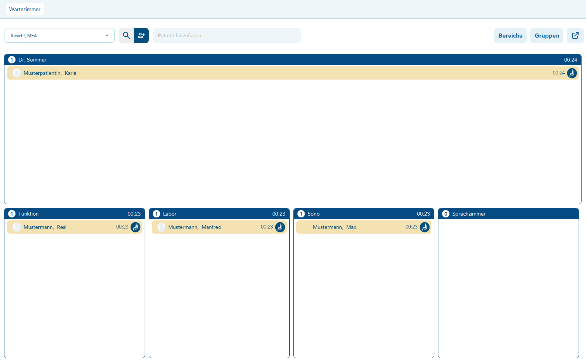Click avatar of Musterpatientin, Karla
The width and height of the screenshot is (586, 363).
[x=17, y=73]
